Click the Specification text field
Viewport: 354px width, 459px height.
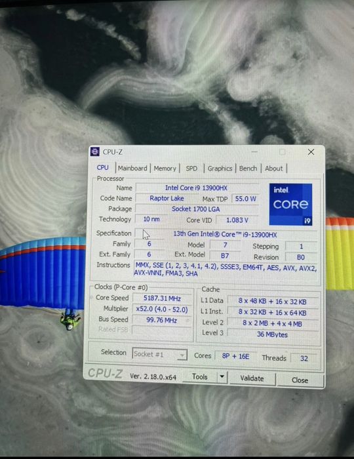click(x=226, y=235)
